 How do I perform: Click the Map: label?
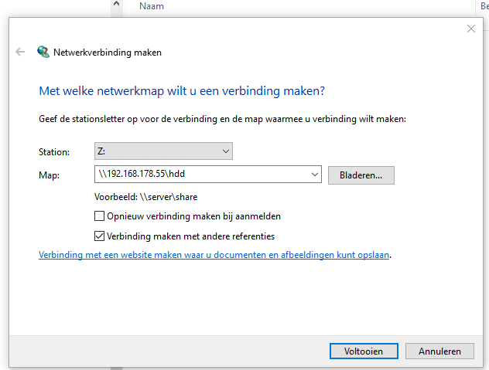point(49,175)
